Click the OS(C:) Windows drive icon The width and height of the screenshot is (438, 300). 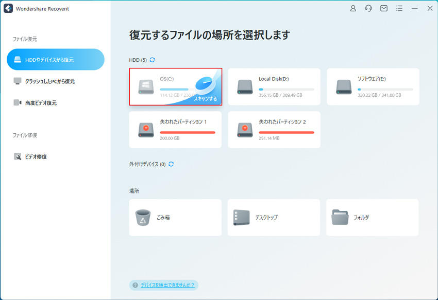coord(146,87)
